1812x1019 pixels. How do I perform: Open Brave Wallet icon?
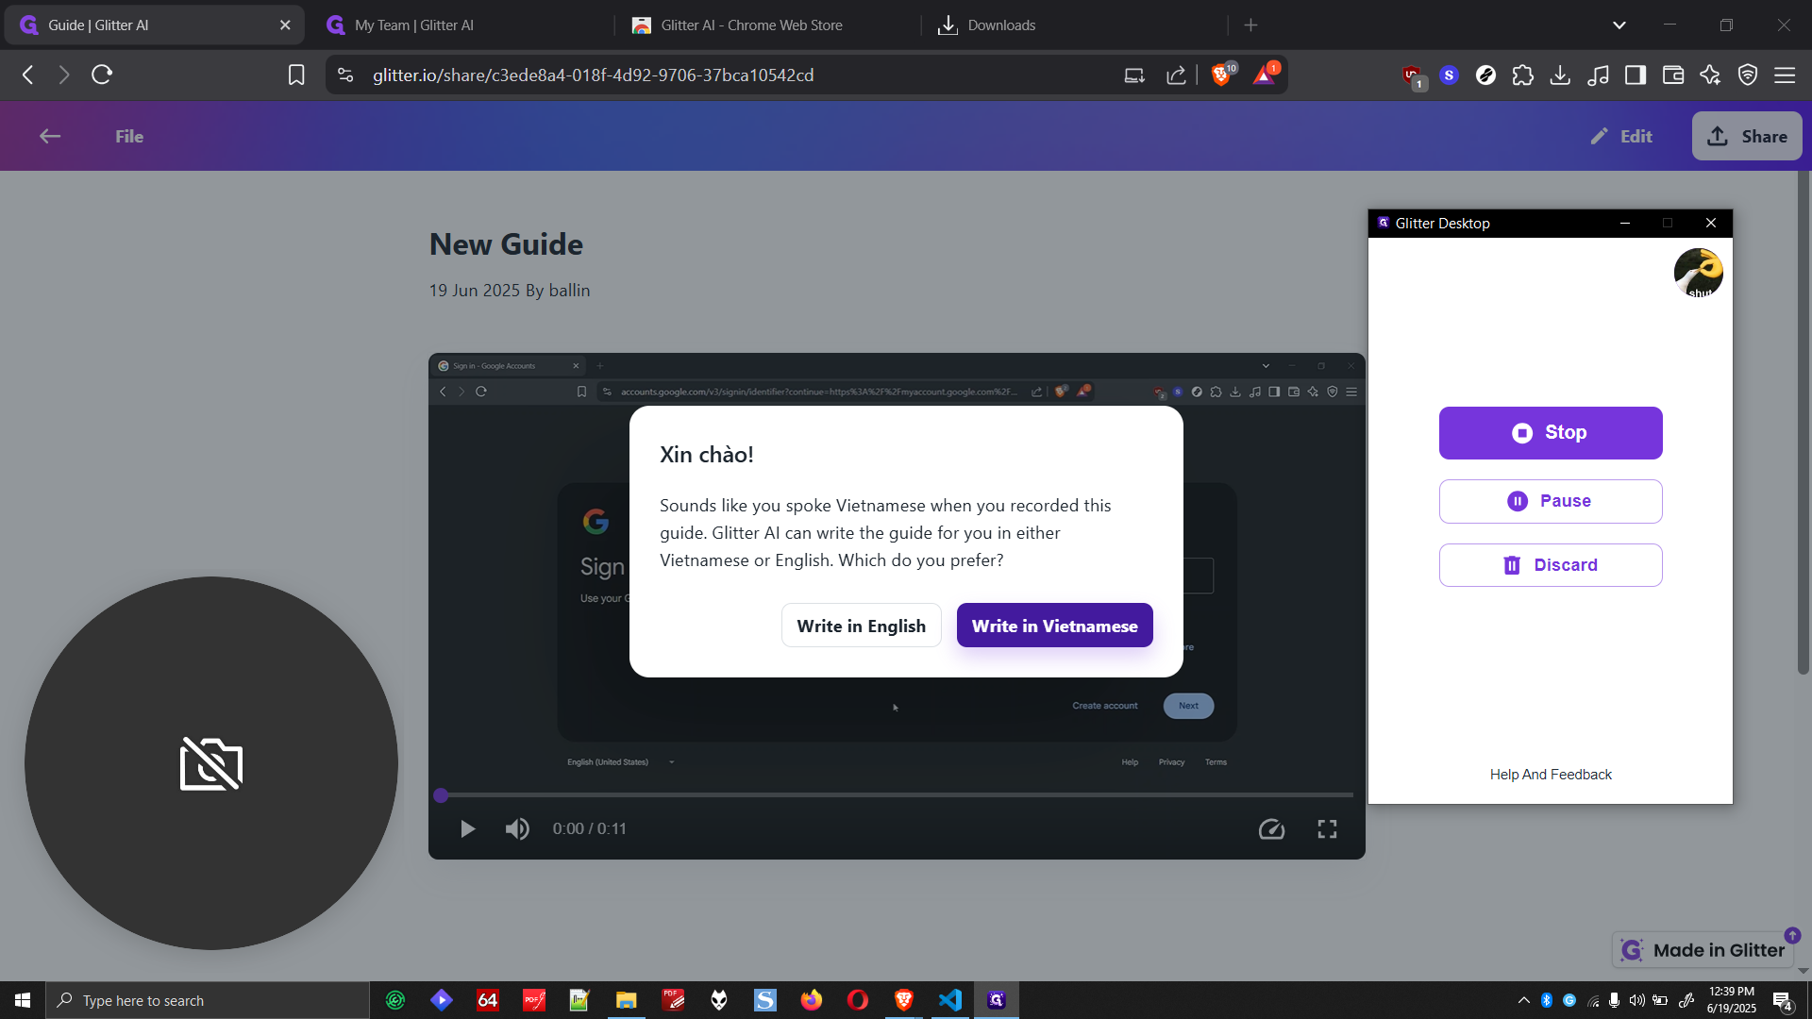[x=1673, y=75]
